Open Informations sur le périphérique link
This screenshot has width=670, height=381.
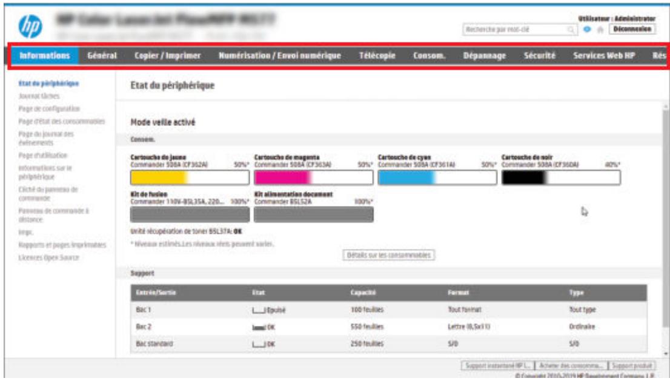click(x=45, y=173)
